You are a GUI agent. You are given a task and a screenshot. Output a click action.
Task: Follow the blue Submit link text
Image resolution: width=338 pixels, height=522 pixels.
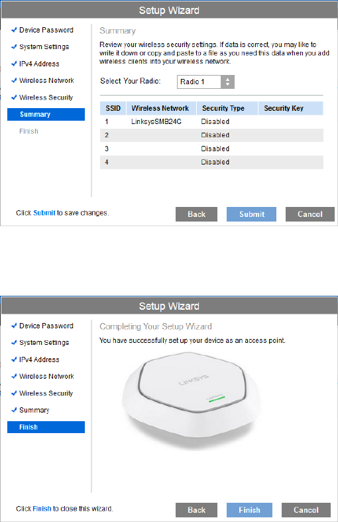coord(44,213)
